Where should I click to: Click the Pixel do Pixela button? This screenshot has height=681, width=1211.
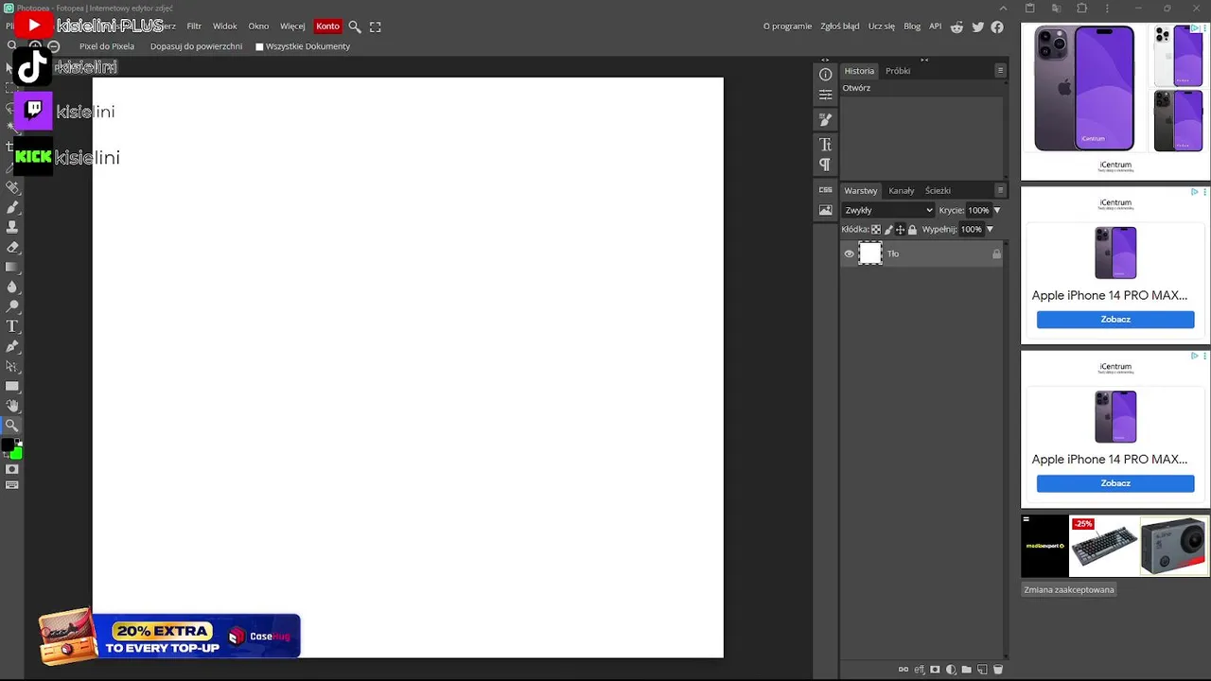(x=107, y=46)
